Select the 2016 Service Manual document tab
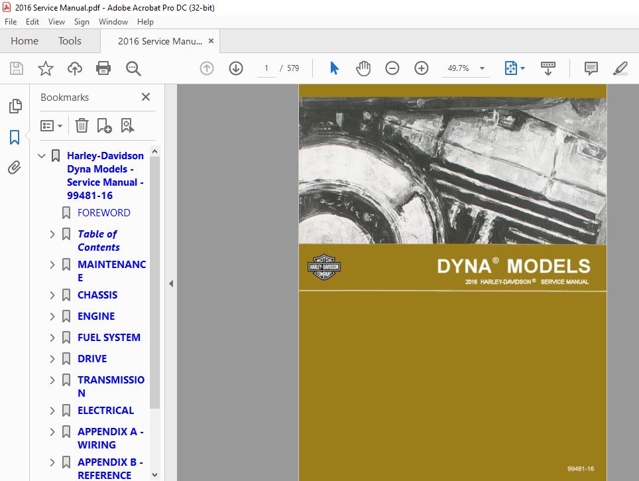This screenshot has width=639, height=481. 160,41
